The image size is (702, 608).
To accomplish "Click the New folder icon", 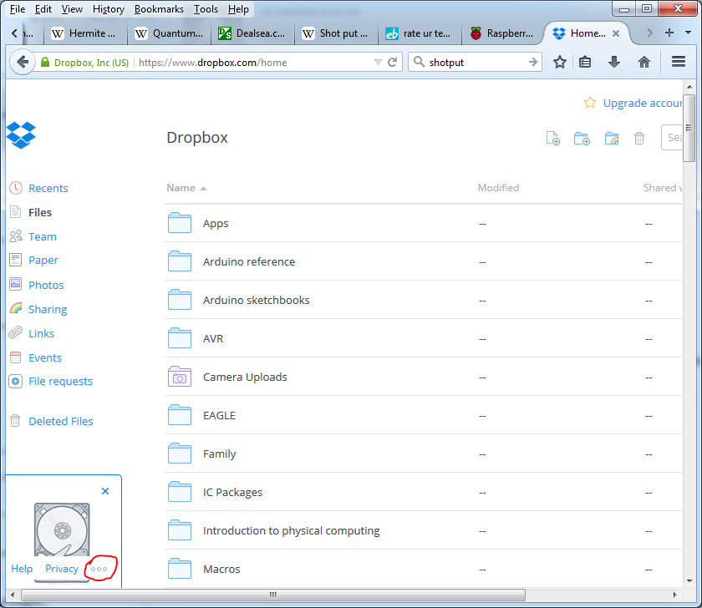I will 582,139.
